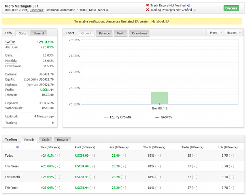Click the Abs. Gain label
This screenshot has width=247, height=195.
(x=12, y=47)
